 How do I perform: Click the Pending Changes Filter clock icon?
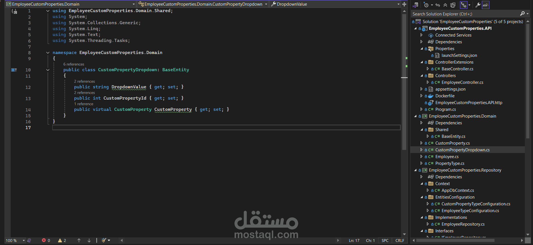point(426,5)
